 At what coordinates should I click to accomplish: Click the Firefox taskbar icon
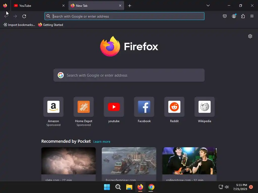(140, 187)
